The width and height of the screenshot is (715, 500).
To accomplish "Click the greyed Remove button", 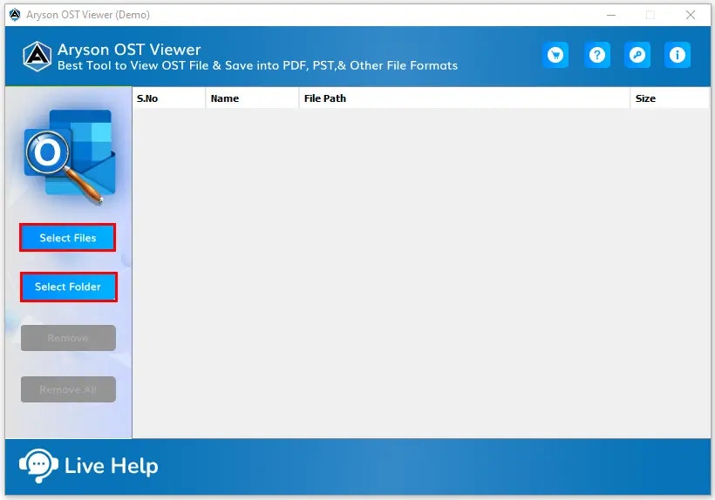I will point(68,338).
